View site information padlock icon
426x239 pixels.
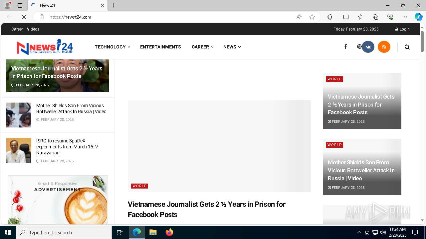coord(42,17)
